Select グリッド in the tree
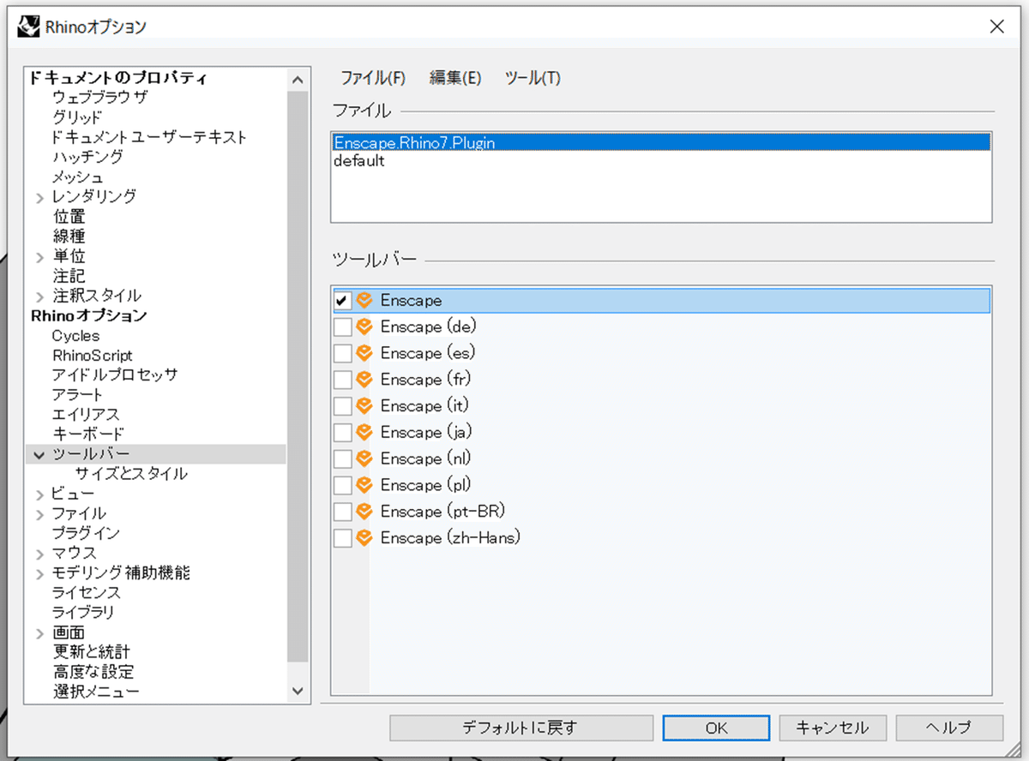This screenshot has width=1029, height=761. [x=77, y=117]
